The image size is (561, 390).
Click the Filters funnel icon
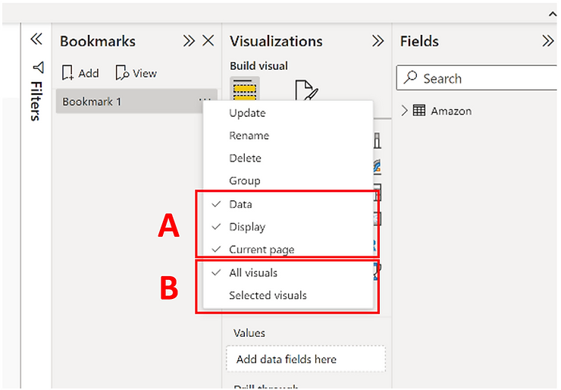coord(38,67)
